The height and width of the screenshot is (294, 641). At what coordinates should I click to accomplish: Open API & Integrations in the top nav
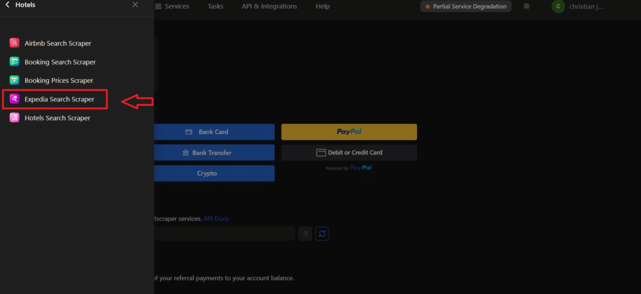269,6
